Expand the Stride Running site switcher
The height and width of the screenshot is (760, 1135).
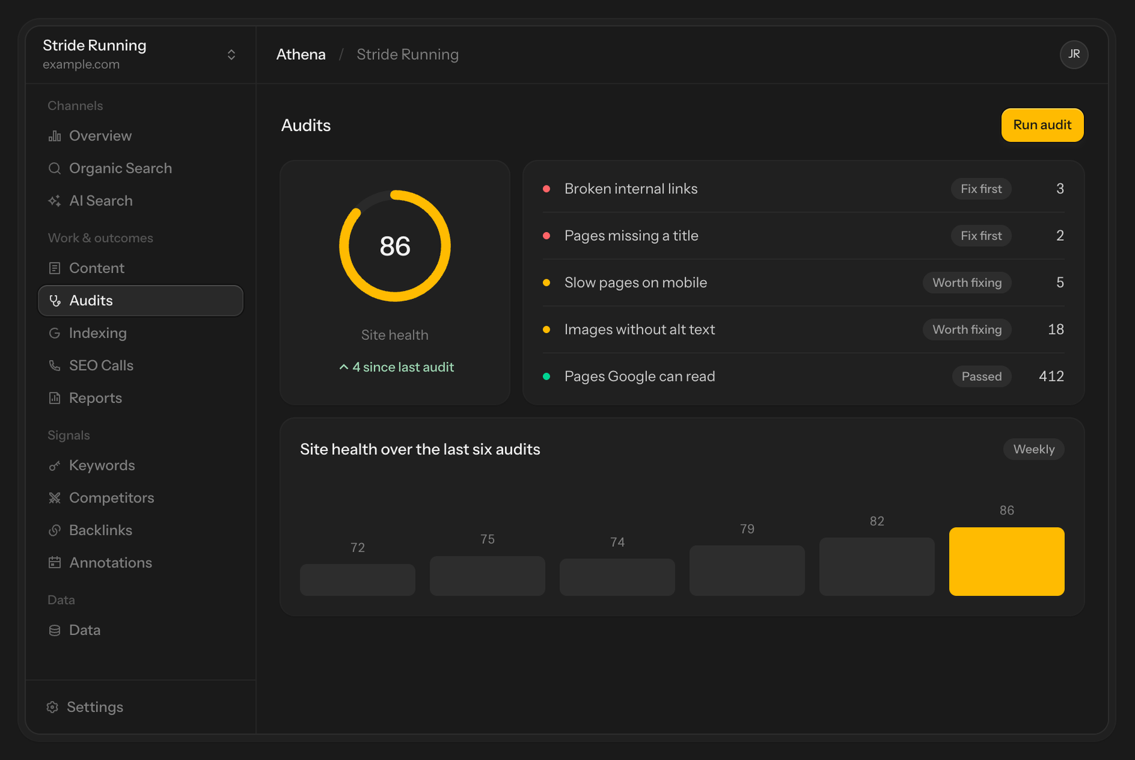(231, 55)
